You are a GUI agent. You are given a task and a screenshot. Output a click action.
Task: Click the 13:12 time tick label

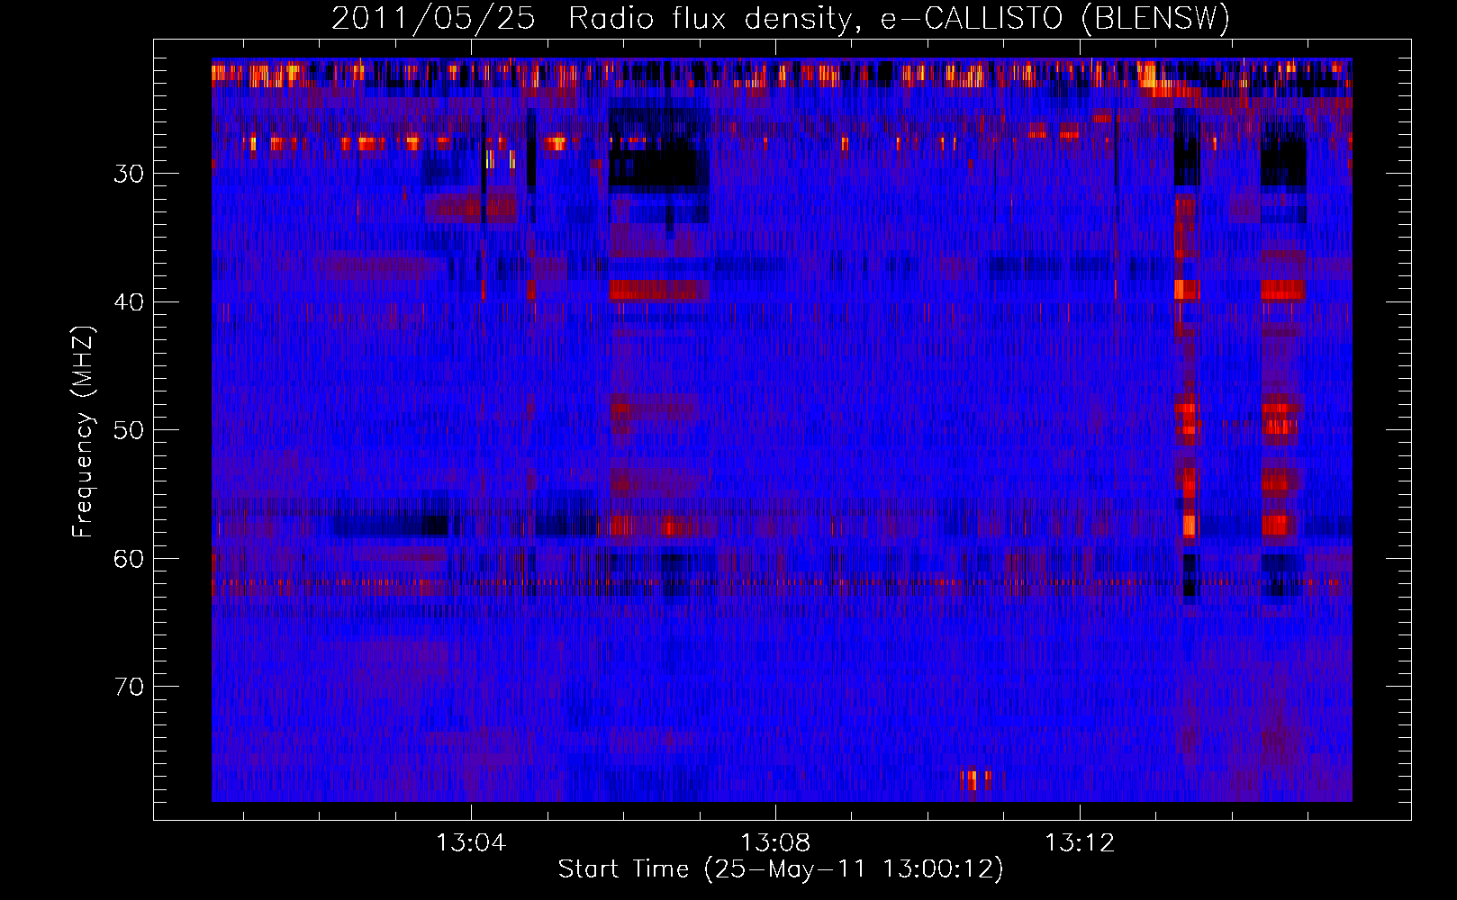point(1080,843)
